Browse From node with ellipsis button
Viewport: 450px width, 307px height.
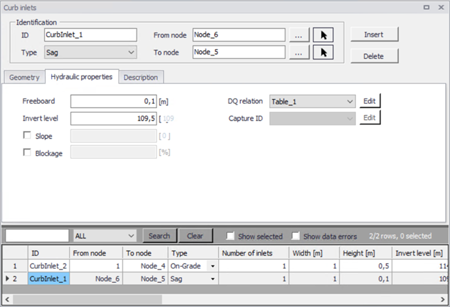pyautogui.click(x=299, y=35)
